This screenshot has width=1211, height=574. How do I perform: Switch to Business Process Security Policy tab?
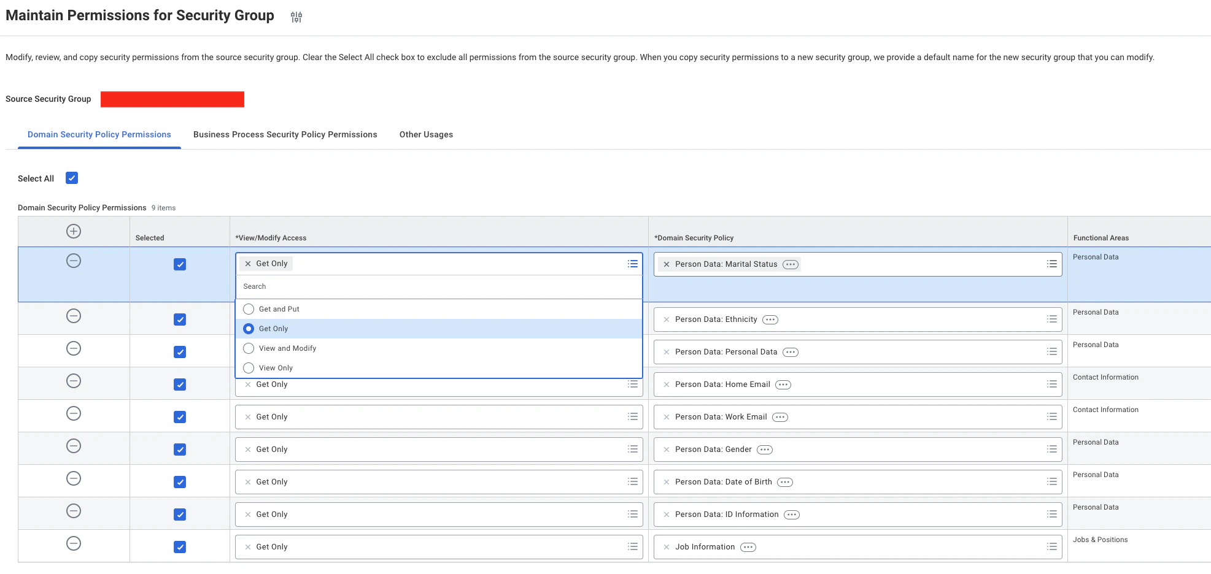(x=285, y=134)
